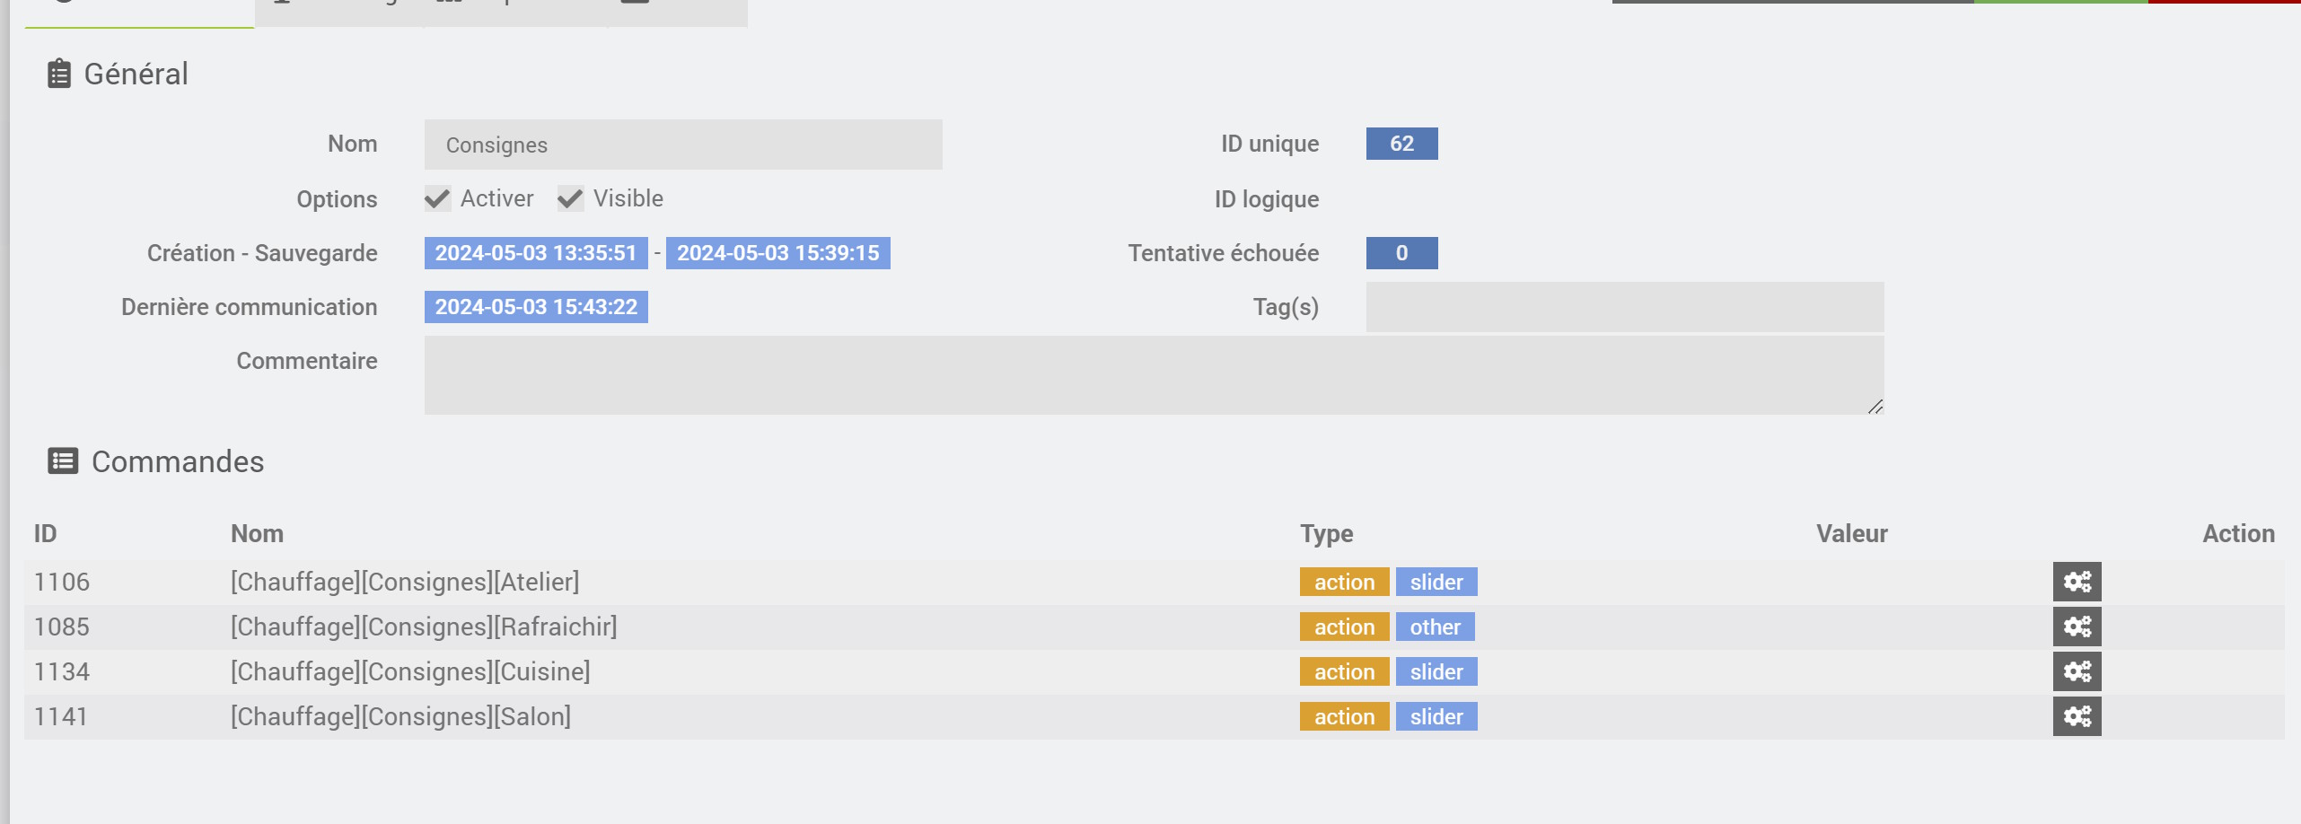This screenshot has width=2301, height=824.
Task: Select the [Chauffage][Consignes][Salon] command name
Action: pos(400,716)
